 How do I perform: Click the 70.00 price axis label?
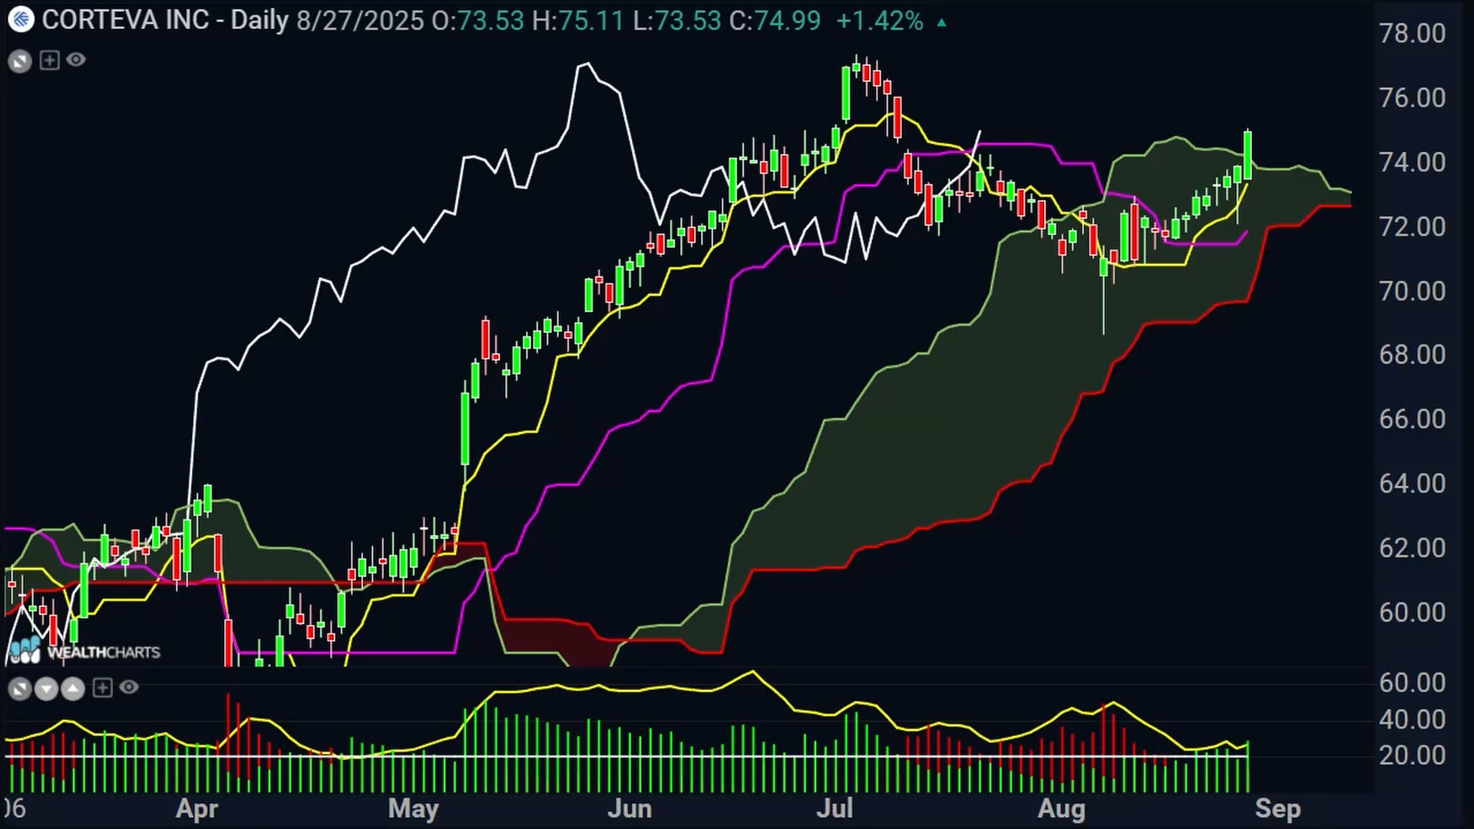click(x=1412, y=291)
